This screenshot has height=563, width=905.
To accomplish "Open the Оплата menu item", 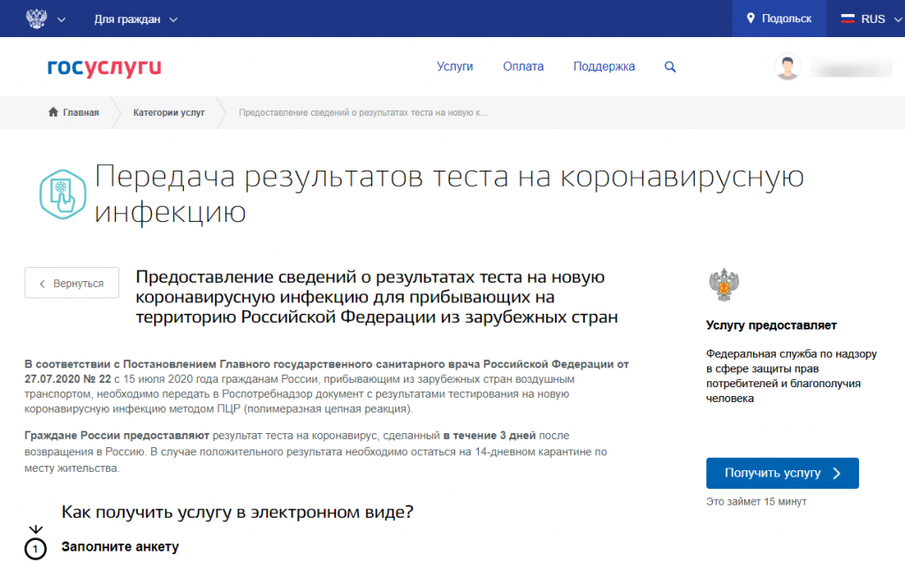I will 523,66.
